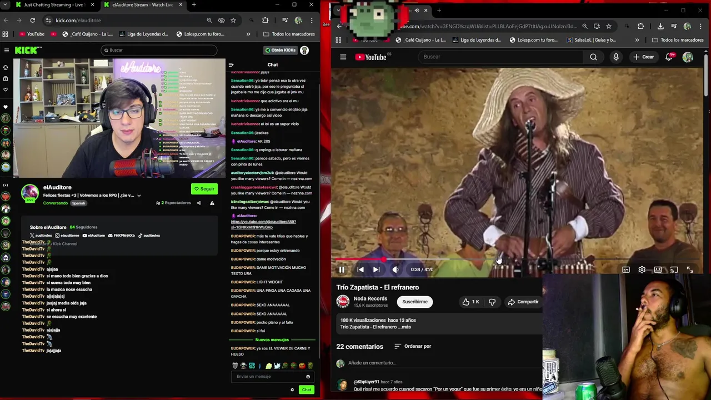711x400 pixels.
Task: Click Compartir share button
Action: 523,302
